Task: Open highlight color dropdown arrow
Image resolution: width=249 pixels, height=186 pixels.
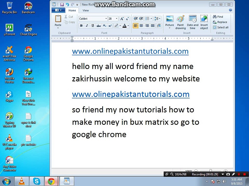Action: tap(120, 26)
